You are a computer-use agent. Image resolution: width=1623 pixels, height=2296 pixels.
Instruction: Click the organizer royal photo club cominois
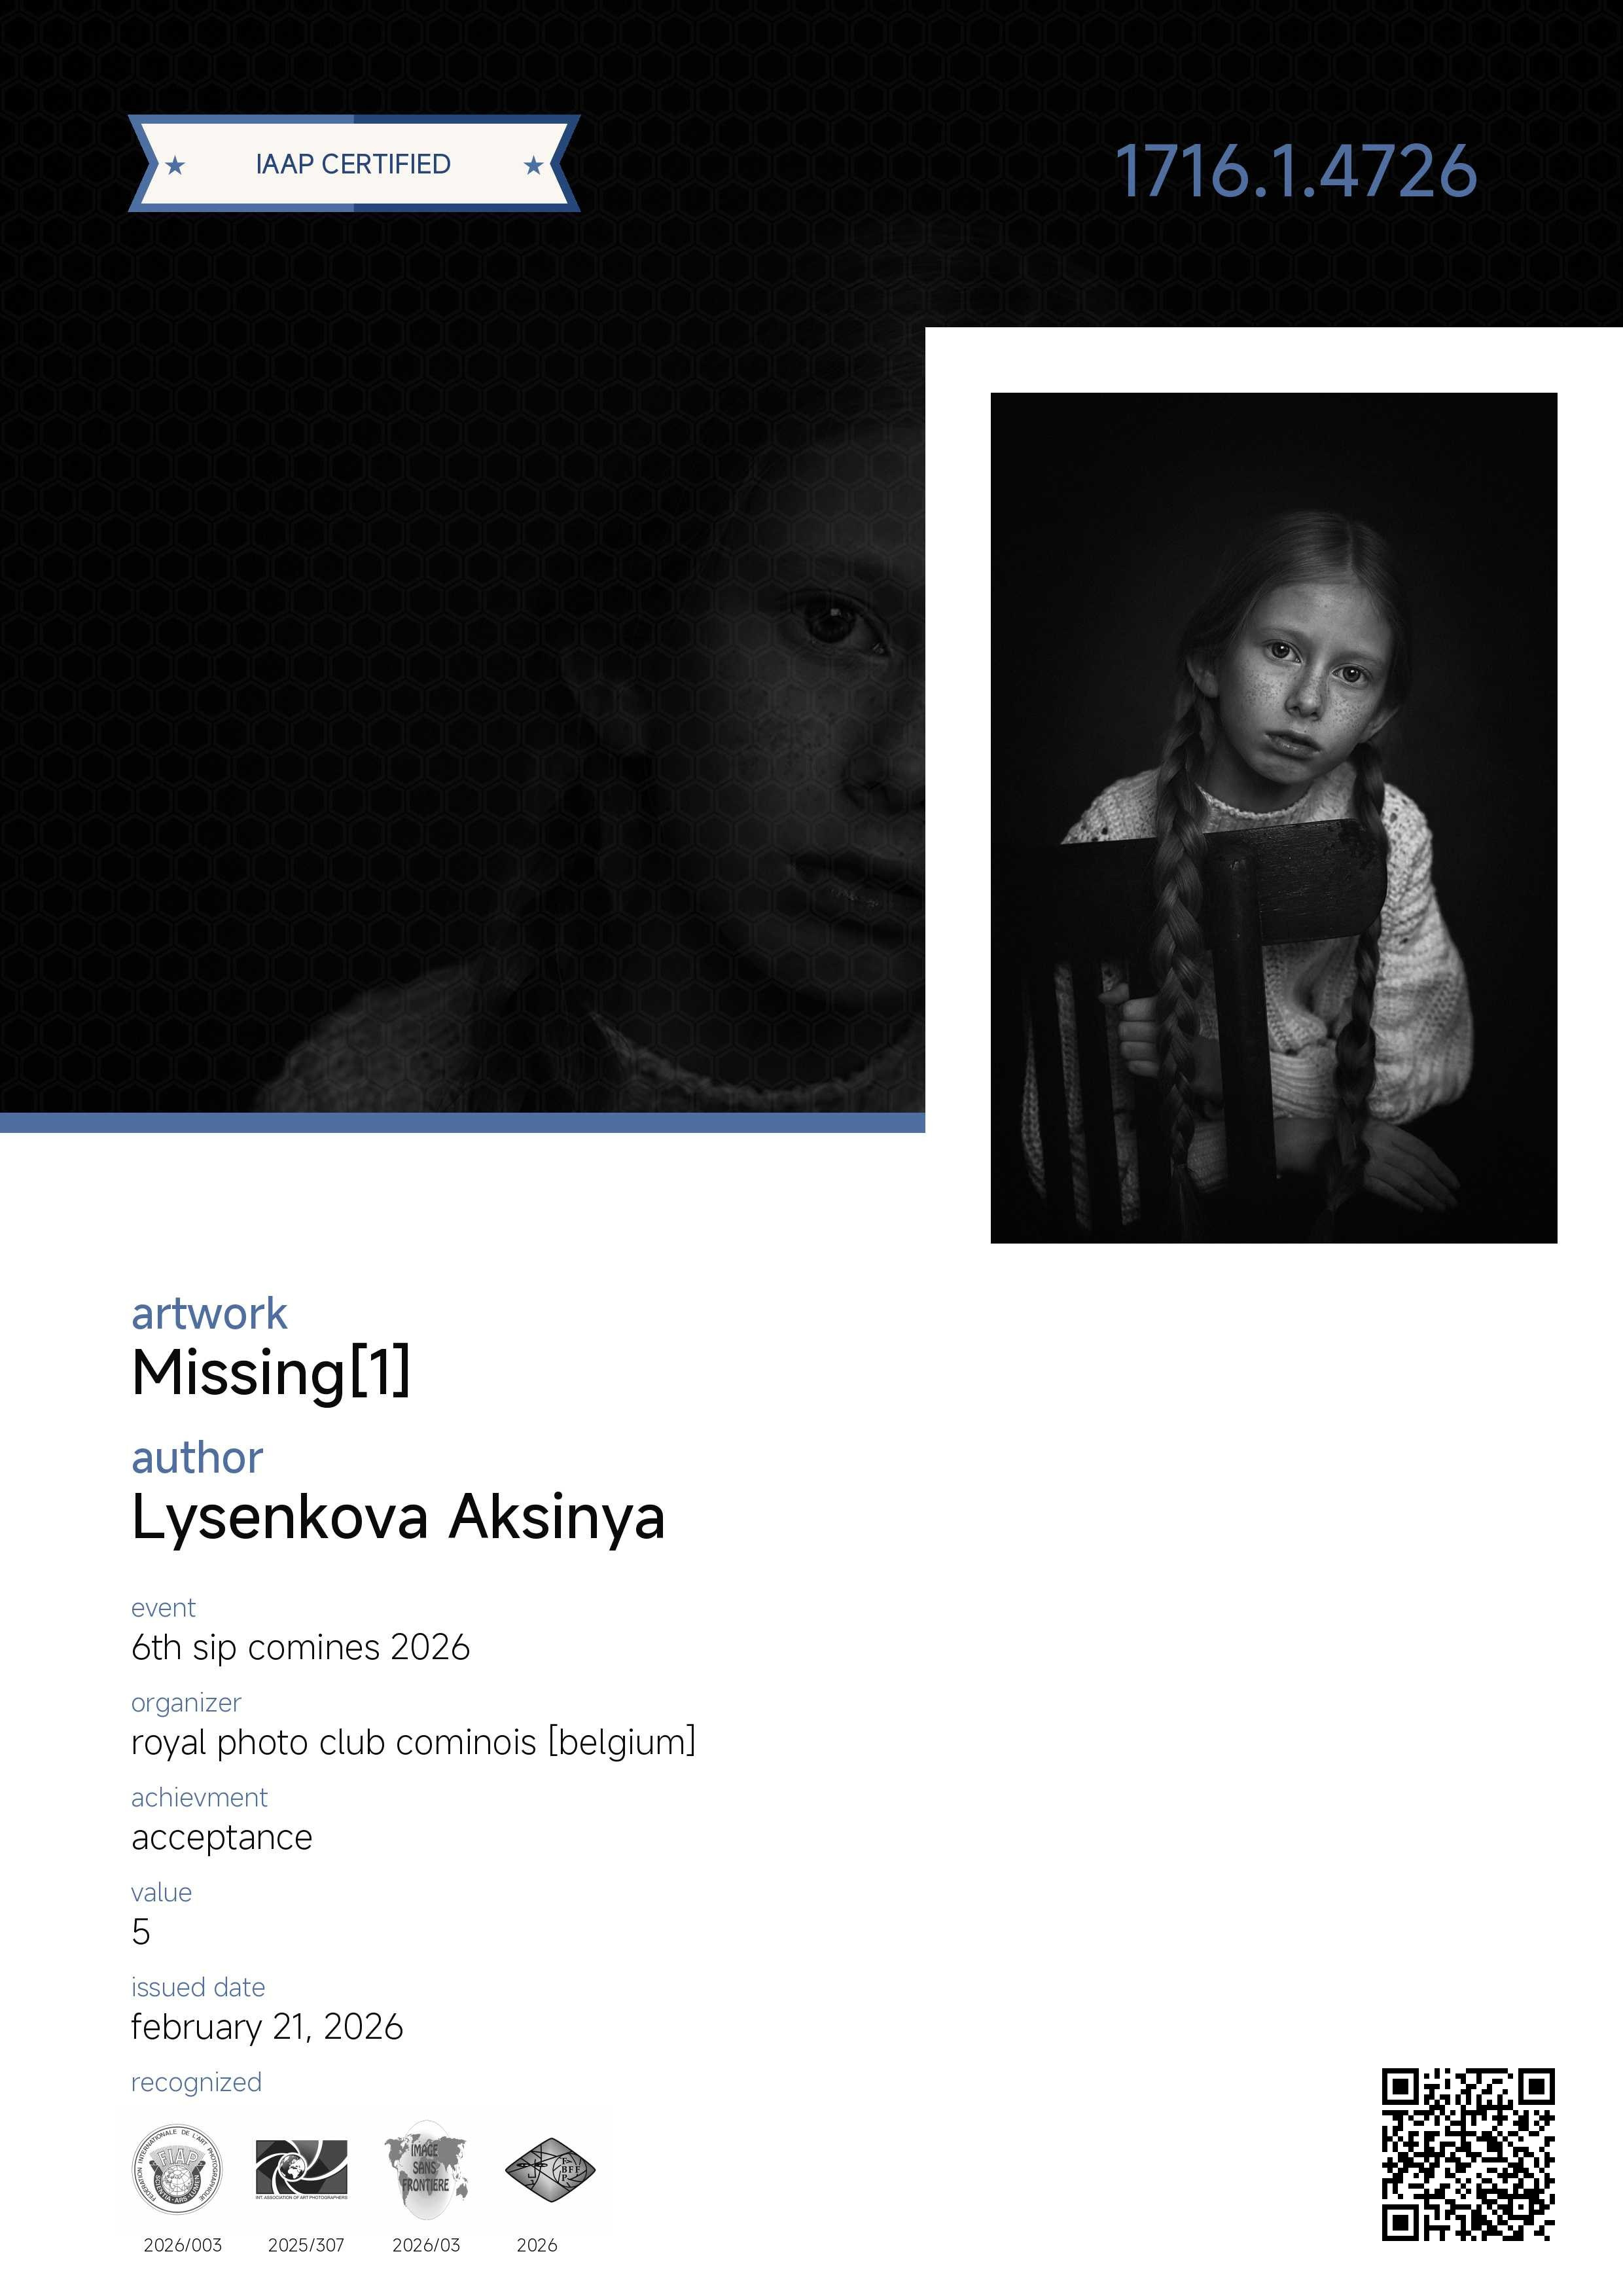click(x=414, y=1743)
